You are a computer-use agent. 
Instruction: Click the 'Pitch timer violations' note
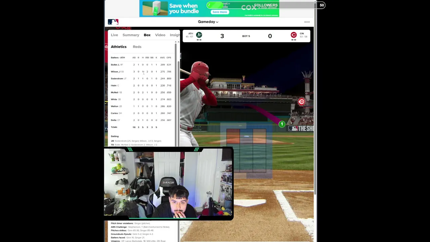[130, 223]
